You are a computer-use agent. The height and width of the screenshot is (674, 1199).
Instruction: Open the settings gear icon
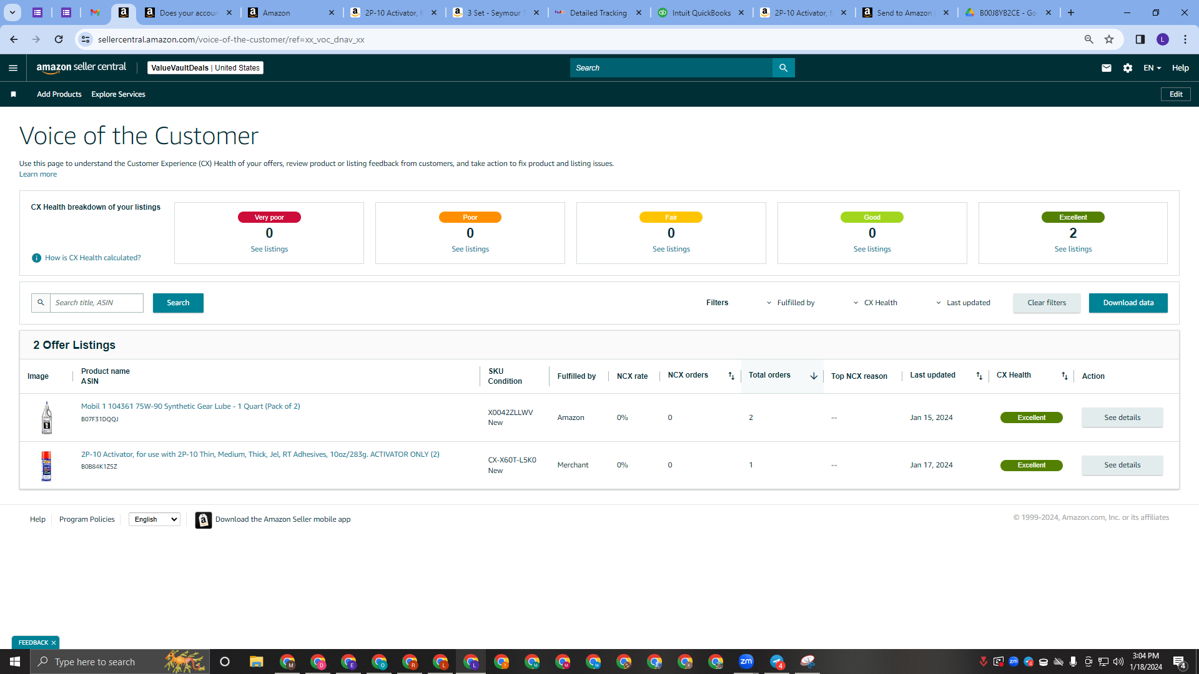click(1128, 68)
